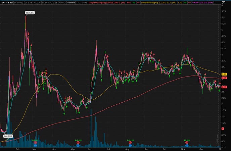Image resolution: width=231 pixels, height=151 pixels.
Task: Click the $-0.68 EPS label in May
Action: (x=78, y=140)
